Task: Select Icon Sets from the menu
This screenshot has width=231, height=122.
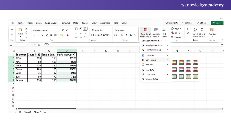Action: pyautogui.click(x=149, y=65)
